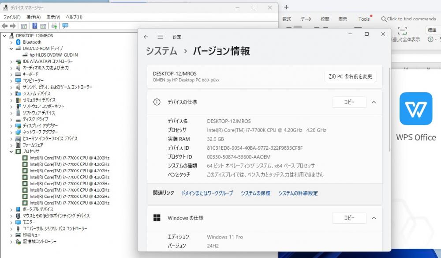Click コピー button for Windows の仕様
Screen dimensions: 441x258
349,218
